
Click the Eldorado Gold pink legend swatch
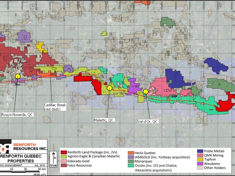(64, 161)
